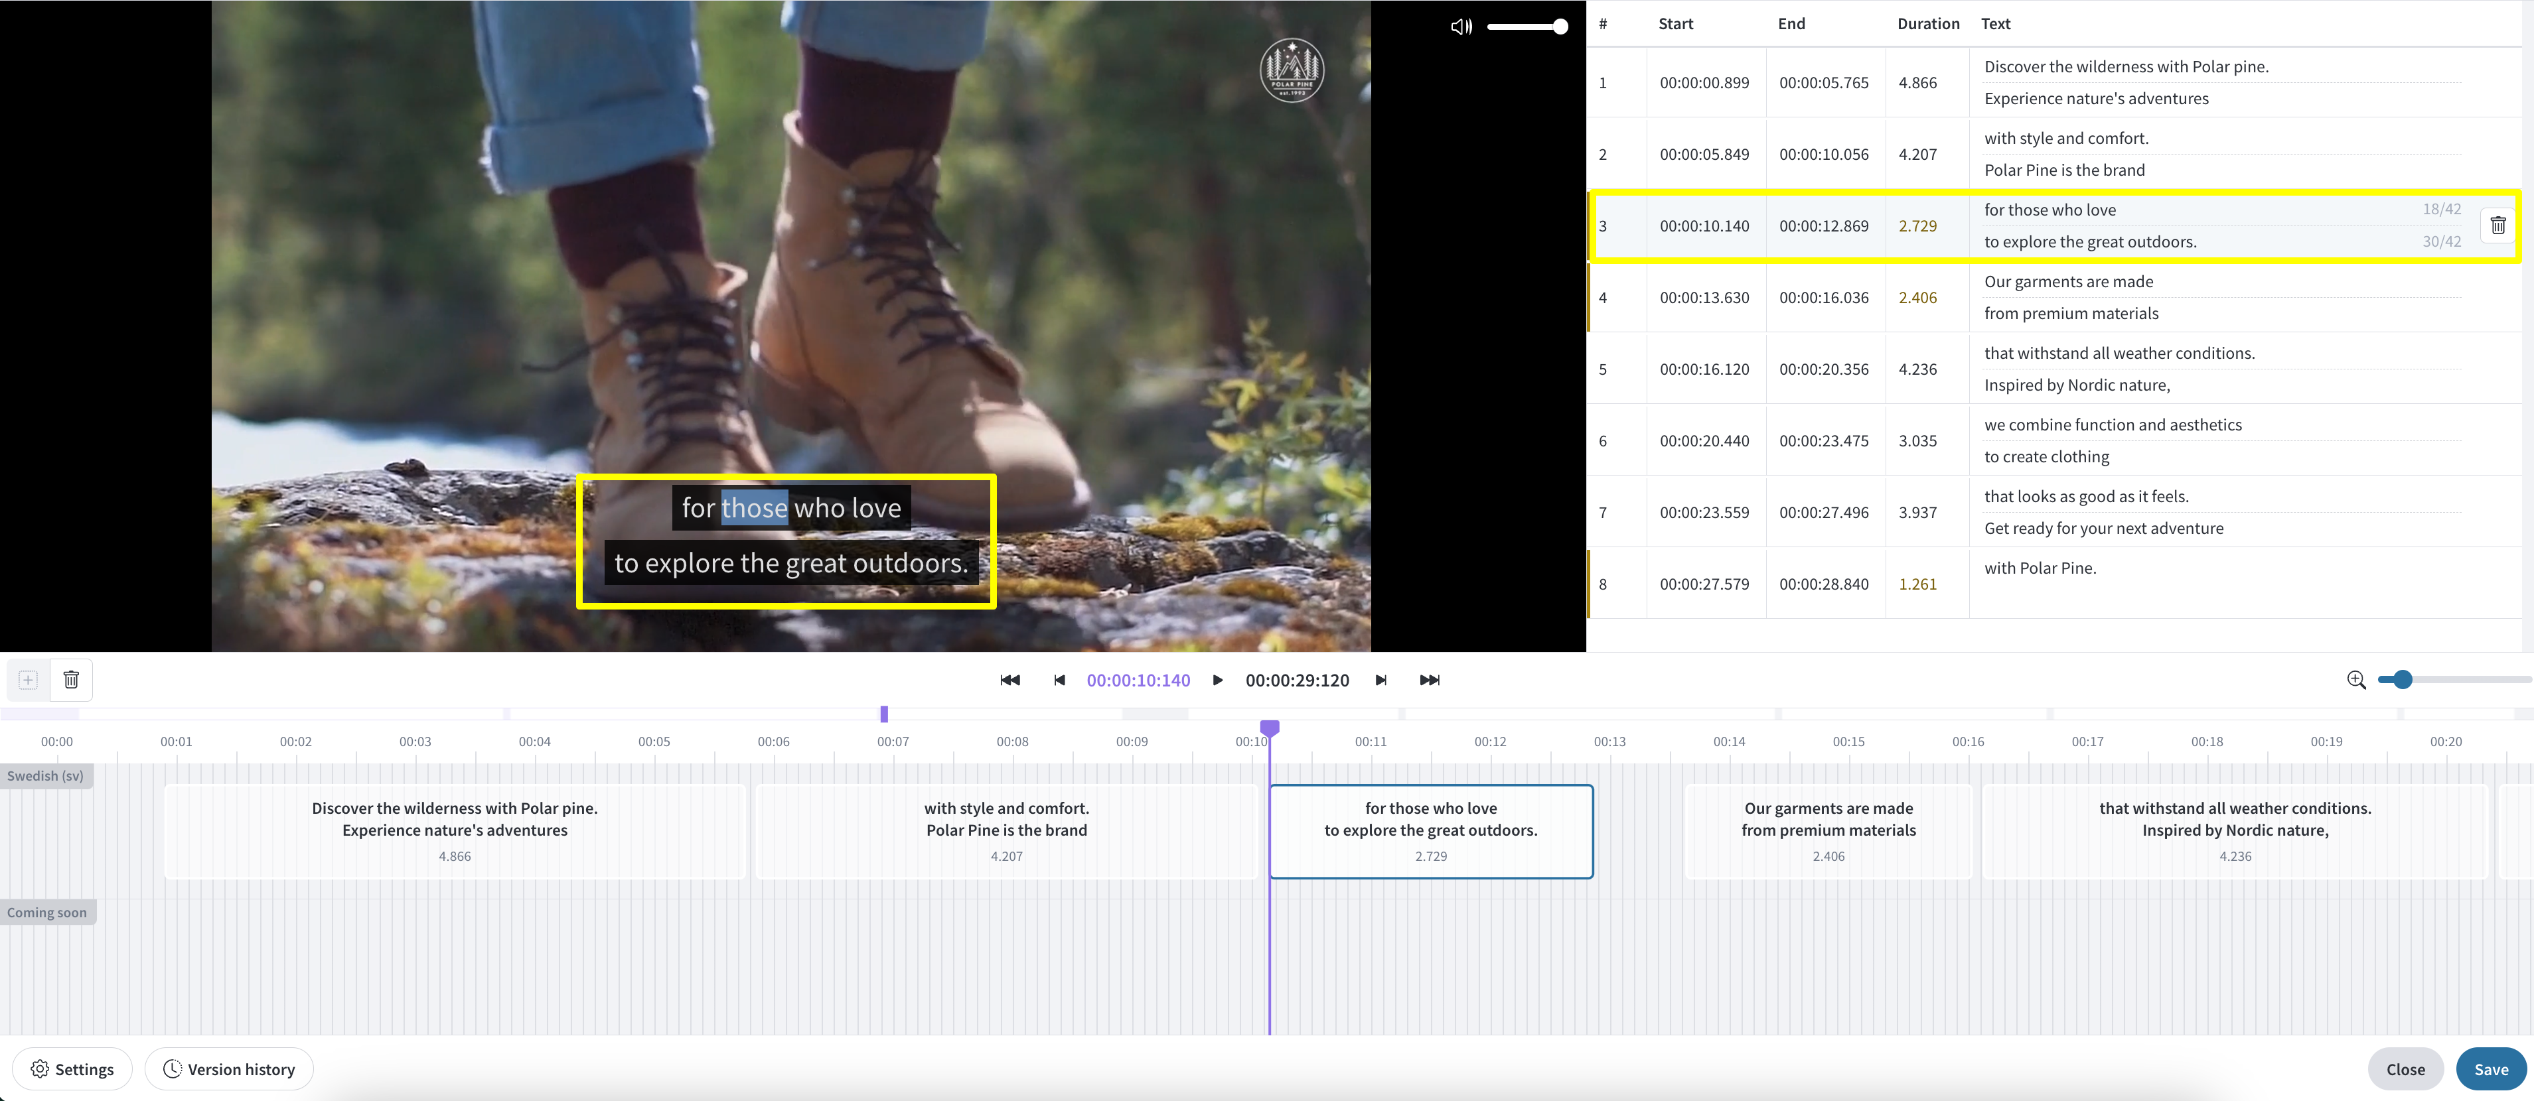Close the subtitle editor
This screenshot has height=1101, width=2534.
(x=2405, y=1069)
